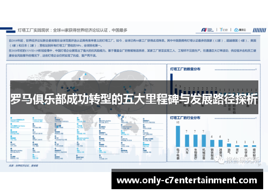Click the 油气 bar labeled 2

229,145
